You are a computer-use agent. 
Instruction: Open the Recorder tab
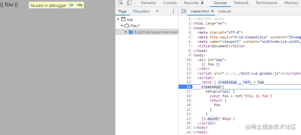[194, 3]
